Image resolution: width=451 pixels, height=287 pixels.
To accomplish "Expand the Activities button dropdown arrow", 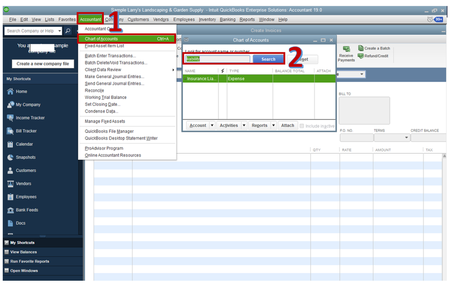I will (x=244, y=125).
